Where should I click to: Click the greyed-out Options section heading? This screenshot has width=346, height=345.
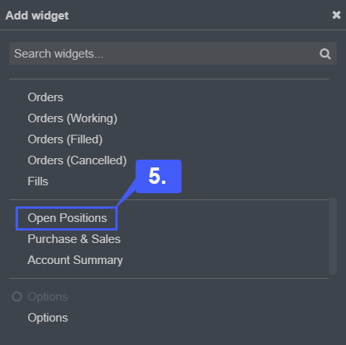point(48,297)
